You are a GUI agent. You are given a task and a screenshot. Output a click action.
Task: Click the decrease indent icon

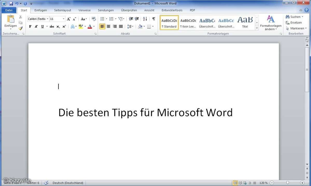point(131,19)
